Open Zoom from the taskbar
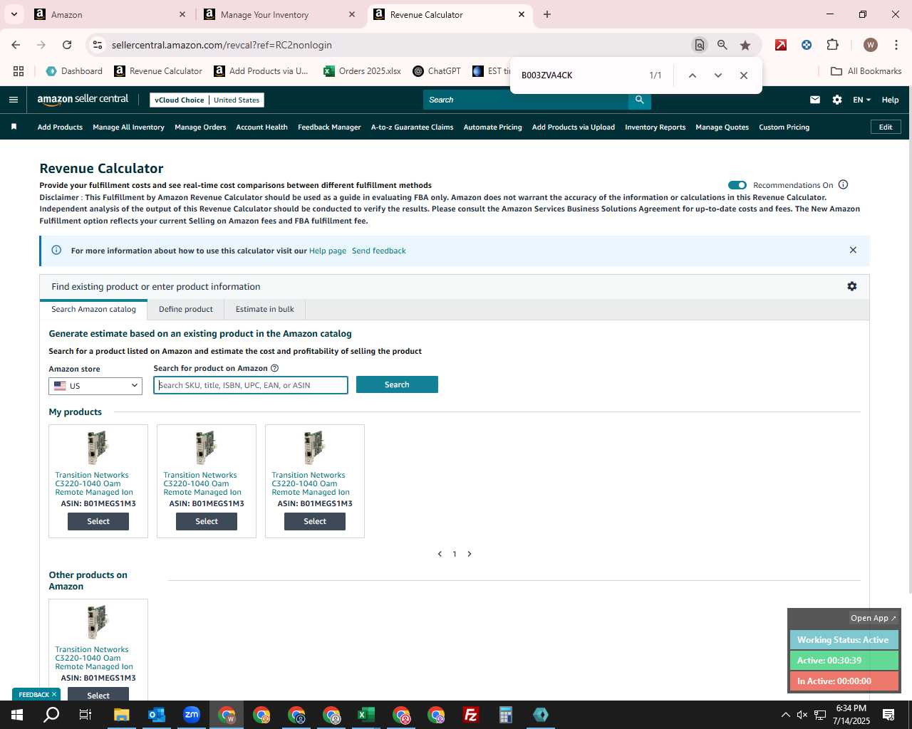This screenshot has height=729, width=912. 192,715
